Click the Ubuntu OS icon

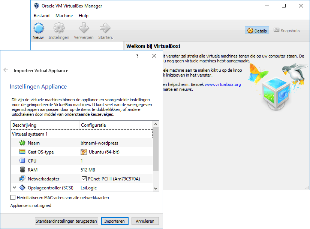coord(84,152)
